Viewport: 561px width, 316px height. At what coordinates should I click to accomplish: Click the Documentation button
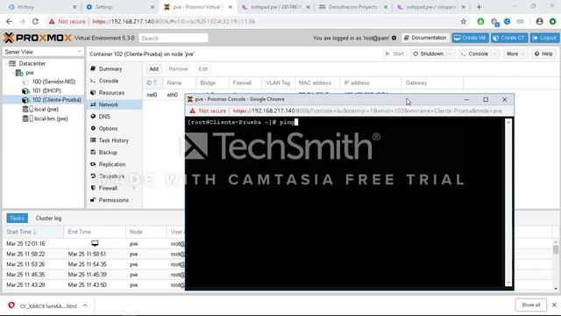[x=425, y=38]
